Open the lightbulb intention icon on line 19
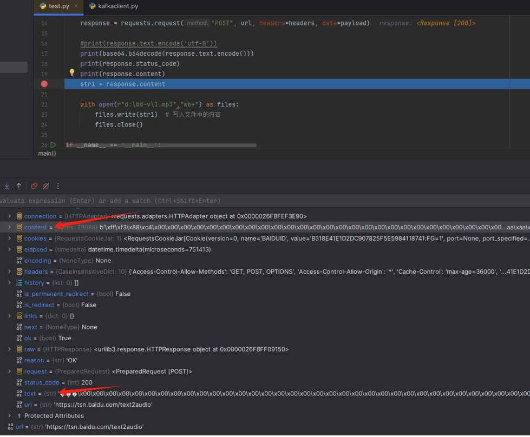 pyautogui.click(x=72, y=72)
